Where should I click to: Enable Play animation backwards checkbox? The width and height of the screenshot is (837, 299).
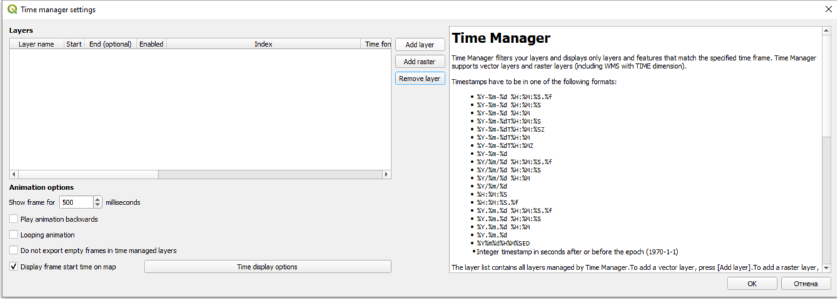pos(14,220)
